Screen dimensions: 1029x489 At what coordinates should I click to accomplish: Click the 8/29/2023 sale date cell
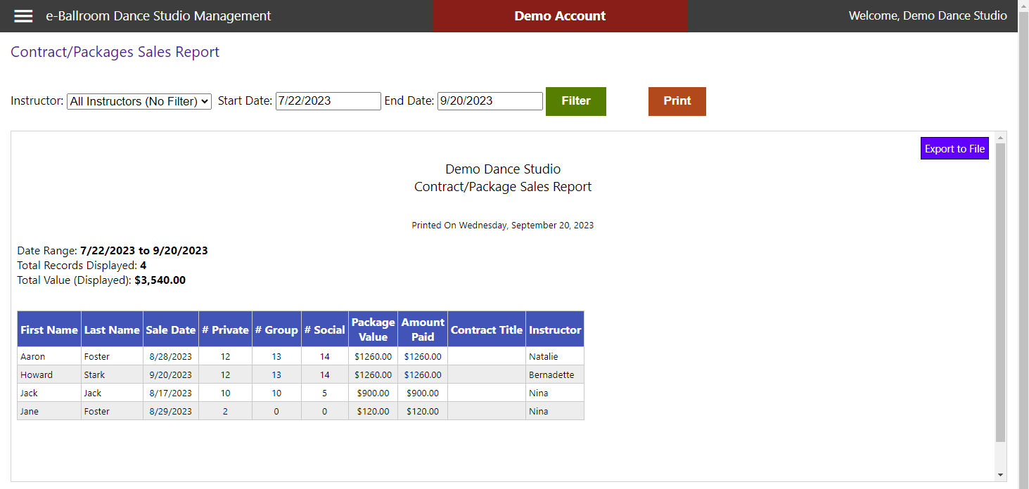click(x=171, y=411)
